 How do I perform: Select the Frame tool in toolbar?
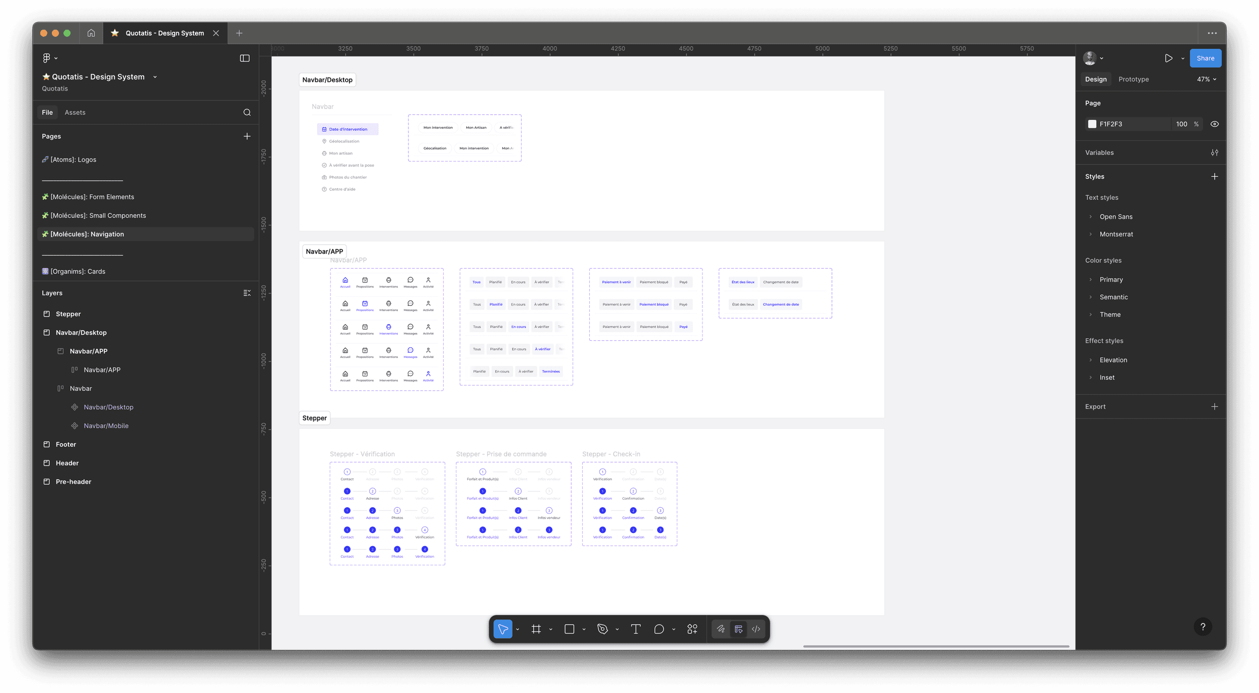tap(536, 629)
